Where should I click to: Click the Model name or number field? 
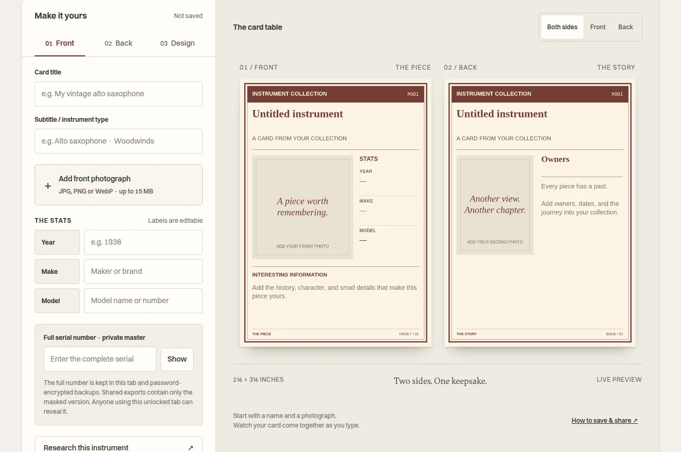(x=143, y=300)
